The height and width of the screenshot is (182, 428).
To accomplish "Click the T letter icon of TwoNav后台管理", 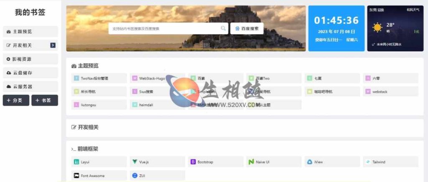I will [x=76, y=78].
